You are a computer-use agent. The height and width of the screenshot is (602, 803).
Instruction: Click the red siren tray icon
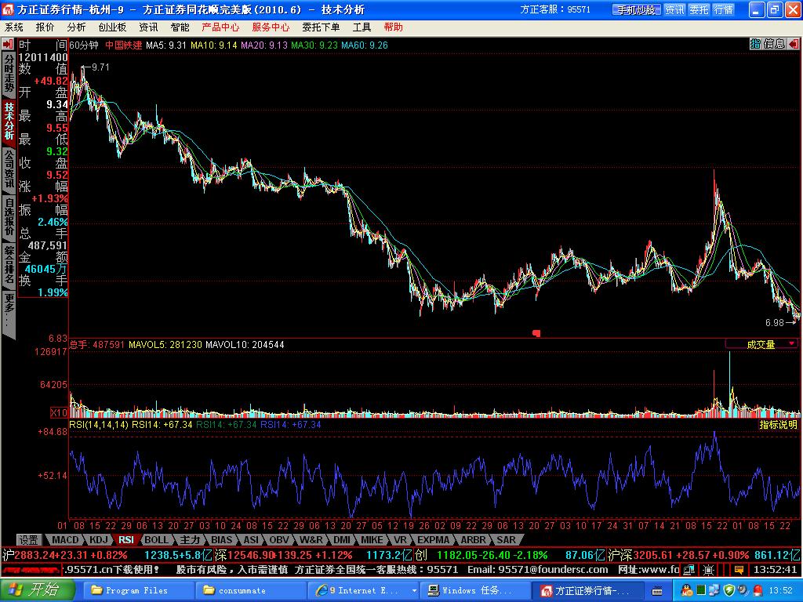[x=758, y=591]
